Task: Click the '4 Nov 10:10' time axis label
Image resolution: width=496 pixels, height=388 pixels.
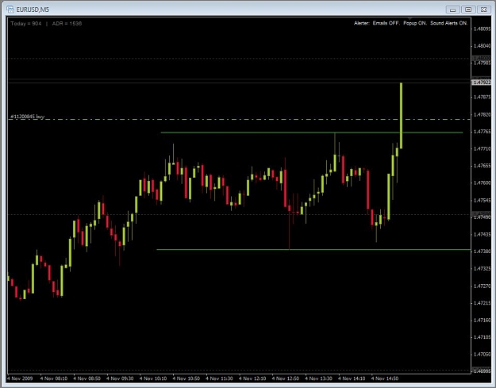Action: [153, 378]
